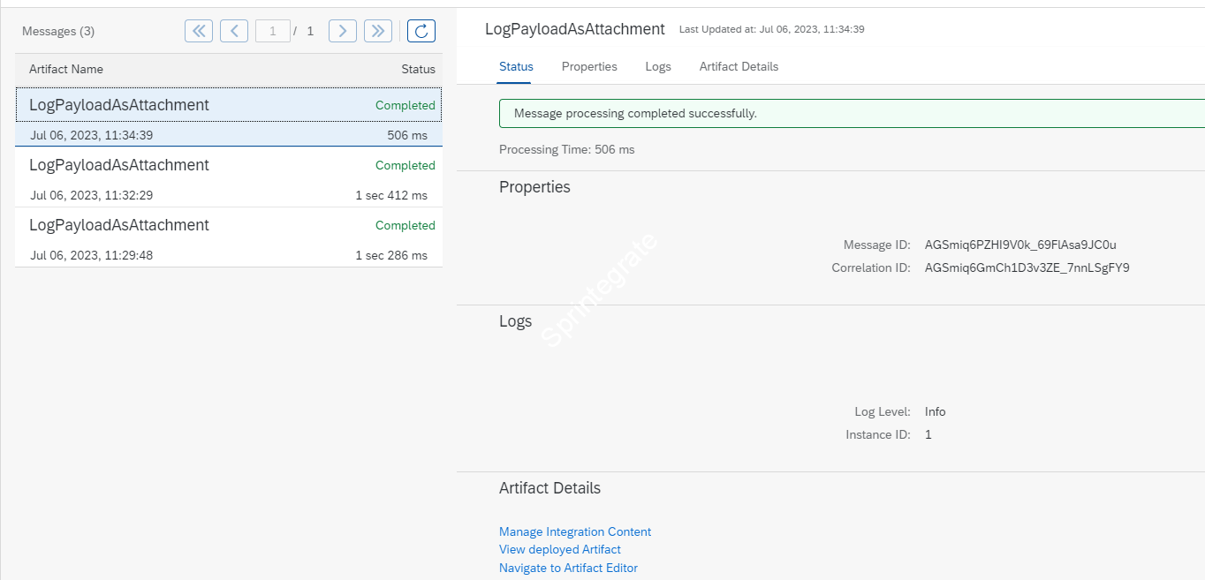1205x580 pixels.
Task: Switch to the Artifact Details tab
Action: pyautogui.click(x=738, y=66)
